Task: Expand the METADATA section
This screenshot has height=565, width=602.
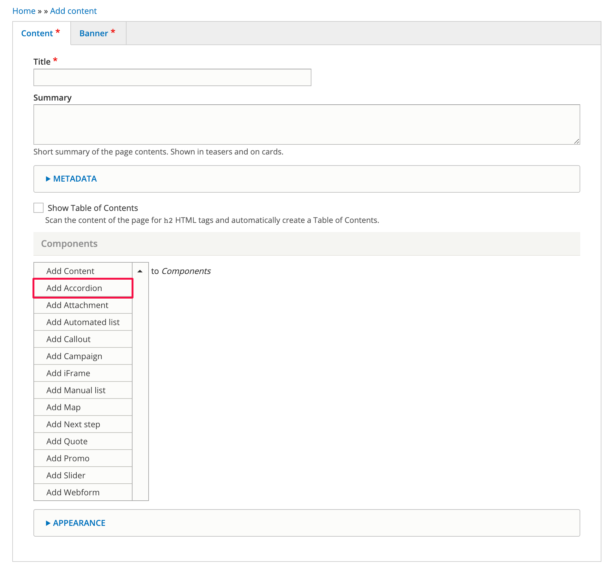Action: (x=75, y=179)
